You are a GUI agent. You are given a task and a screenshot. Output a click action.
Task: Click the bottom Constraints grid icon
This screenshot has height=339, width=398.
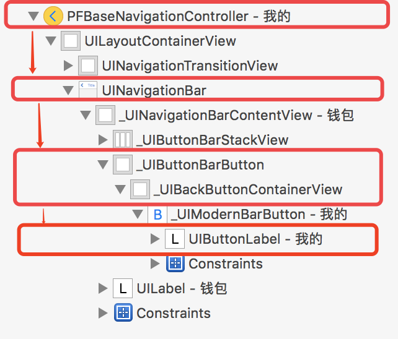pos(123,313)
